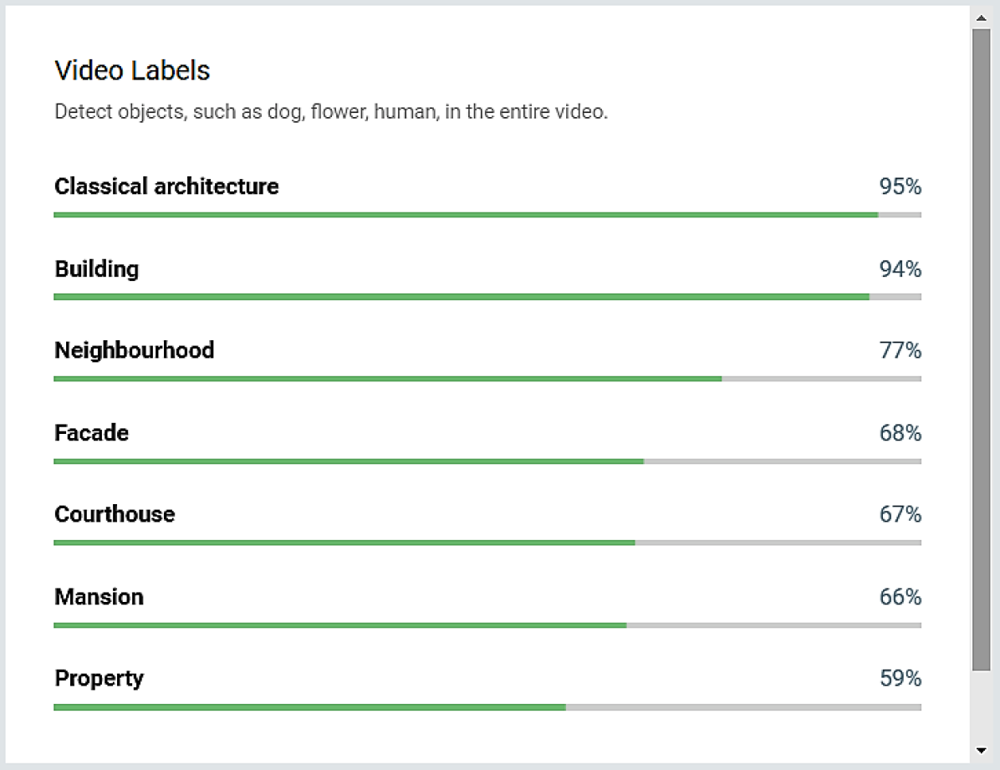Click the scrollbar up arrow
Image resolution: width=1000 pixels, height=770 pixels.
click(981, 17)
